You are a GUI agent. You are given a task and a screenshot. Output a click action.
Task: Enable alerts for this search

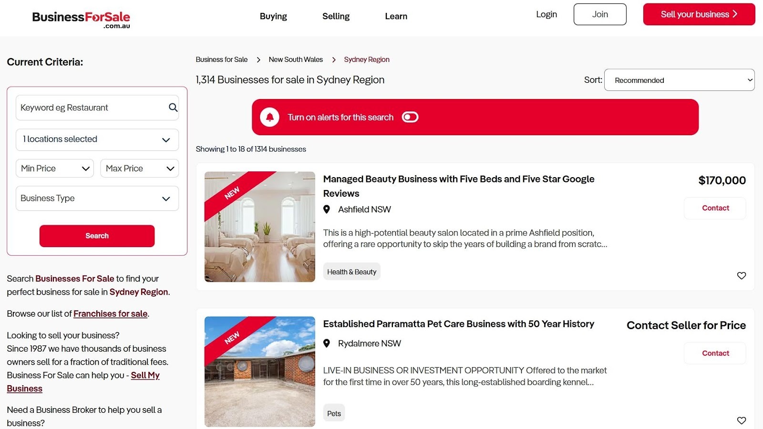coord(410,117)
